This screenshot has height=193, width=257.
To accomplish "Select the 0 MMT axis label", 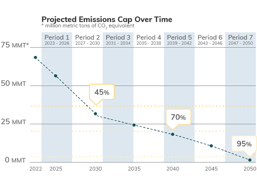I will tap(15, 161).
